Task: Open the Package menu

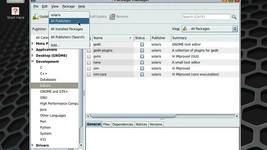Action: [68, 7]
